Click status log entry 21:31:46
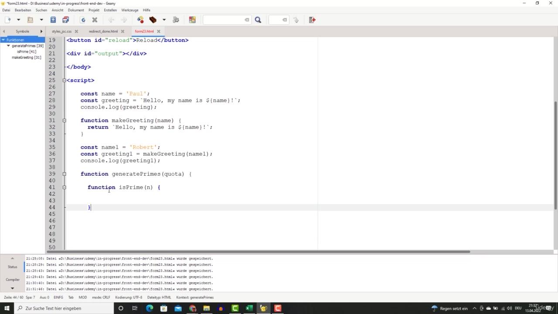The width and height of the screenshot is (558, 314). (119, 289)
